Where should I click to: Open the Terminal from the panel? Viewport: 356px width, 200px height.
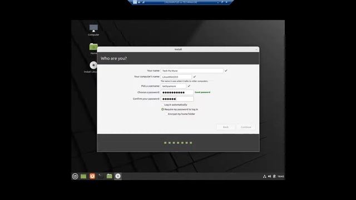pos(101,176)
